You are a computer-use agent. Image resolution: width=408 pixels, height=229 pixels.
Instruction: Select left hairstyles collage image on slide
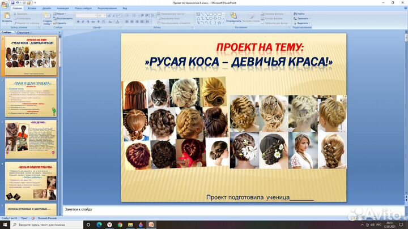tap(175, 123)
